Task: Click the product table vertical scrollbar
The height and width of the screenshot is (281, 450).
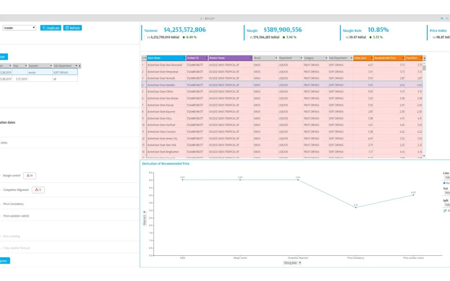Action: (424, 68)
